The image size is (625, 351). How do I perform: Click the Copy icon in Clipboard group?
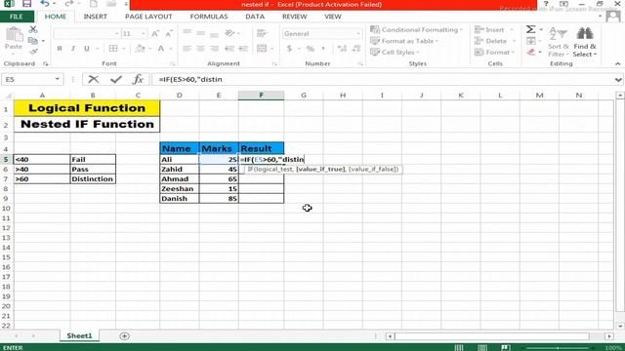(x=33, y=41)
